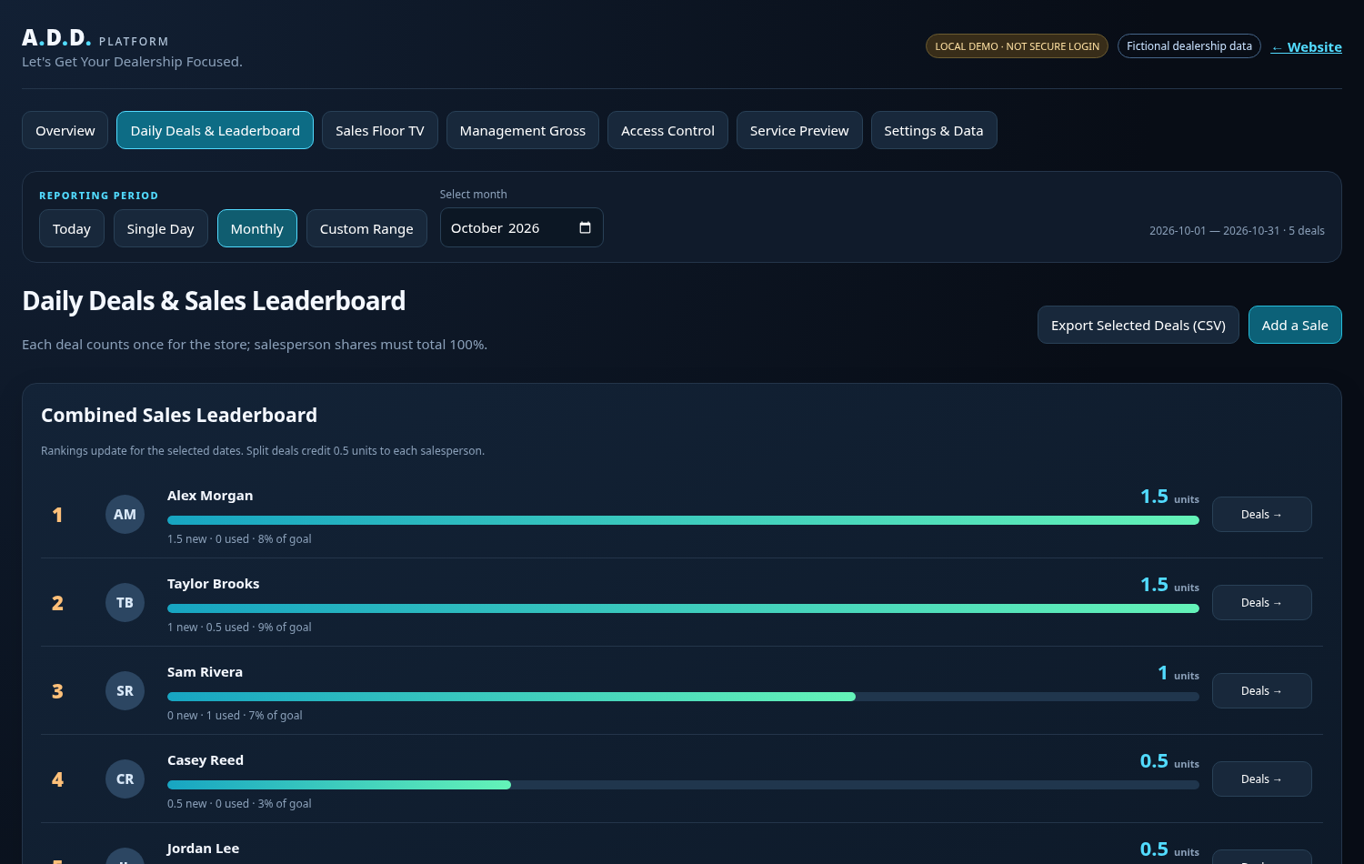Switch to the Overview tab
The width and height of the screenshot is (1364, 864).
pyautogui.click(x=65, y=130)
